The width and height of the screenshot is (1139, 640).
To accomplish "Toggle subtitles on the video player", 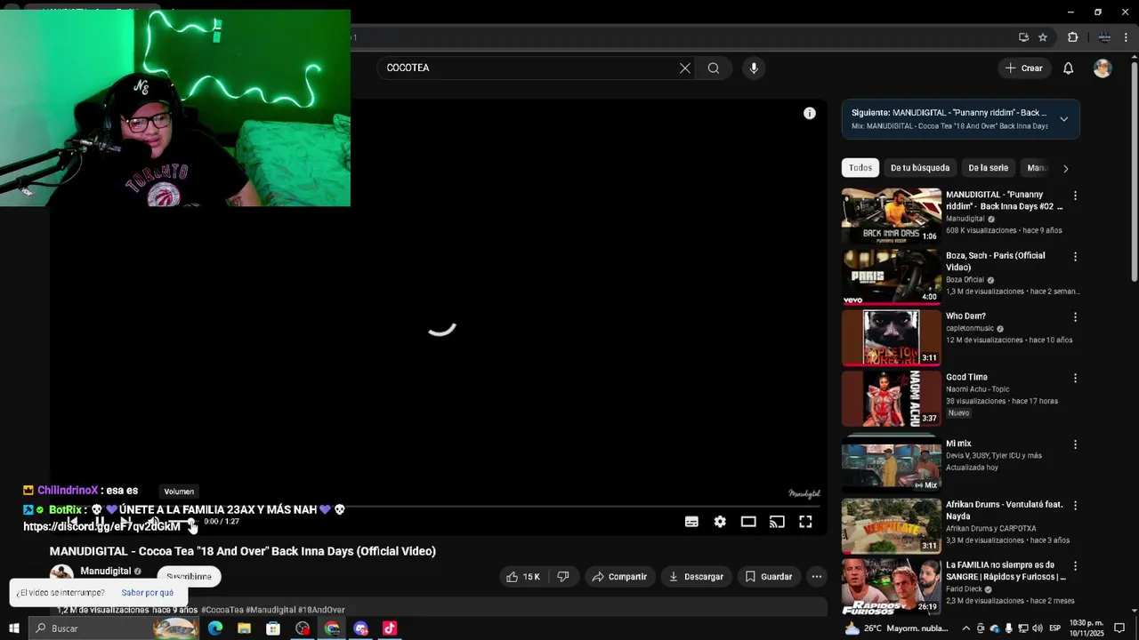I will point(691,522).
